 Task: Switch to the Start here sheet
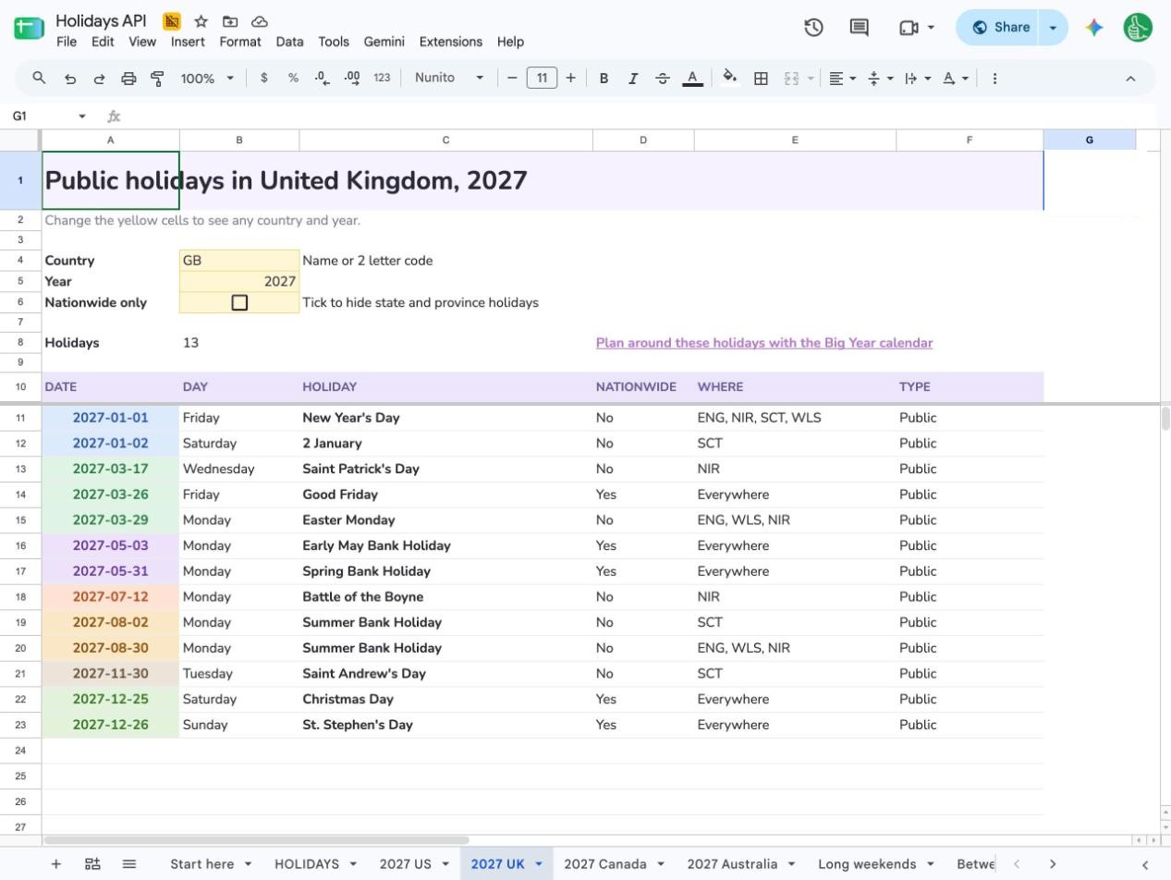[x=201, y=864]
